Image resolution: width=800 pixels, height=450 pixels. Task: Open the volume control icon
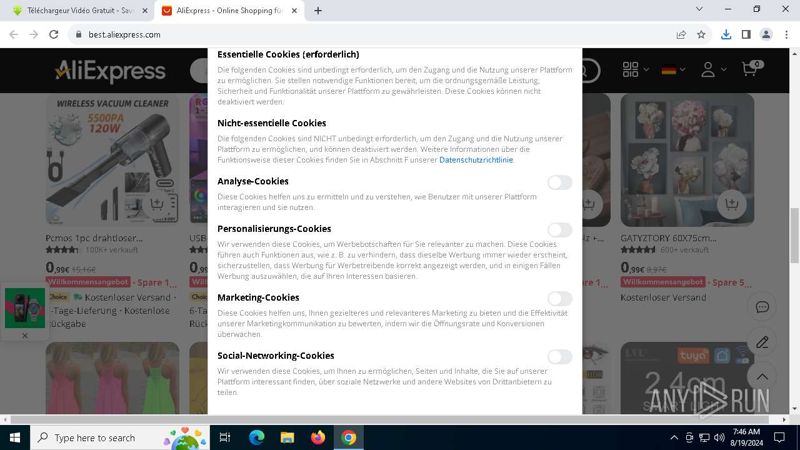tap(719, 437)
